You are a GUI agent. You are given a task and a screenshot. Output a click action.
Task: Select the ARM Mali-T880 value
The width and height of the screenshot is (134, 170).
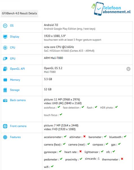click(53, 58)
